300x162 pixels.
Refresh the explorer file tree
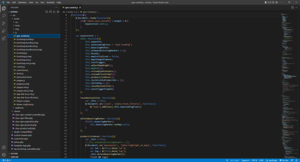tap(54, 12)
